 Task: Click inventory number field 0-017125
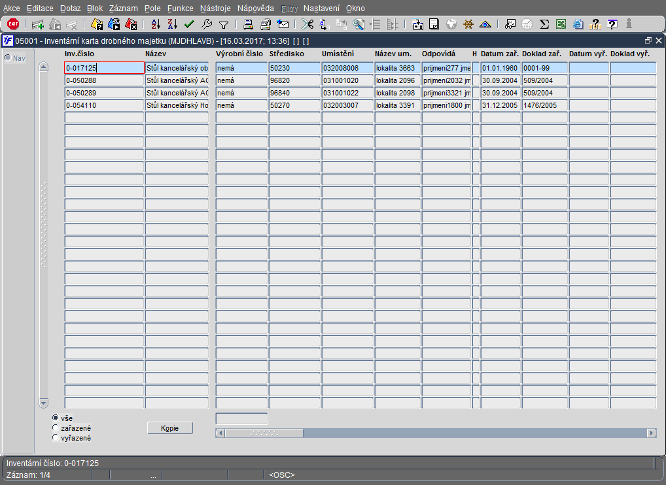click(x=104, y=68)
